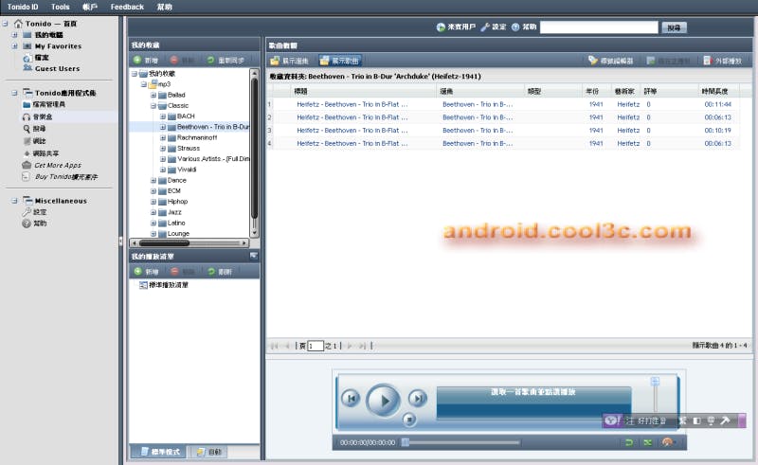Open the Tools menu
758x465 pixels.
(x=60, y=7)
